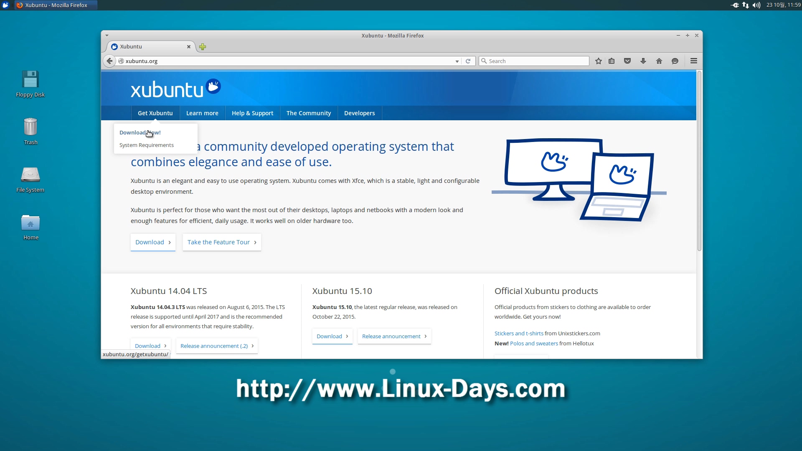Click Download under Xubuntu 15.10
802x451 pixels.
pyautogui.click(x=332, y=336)
